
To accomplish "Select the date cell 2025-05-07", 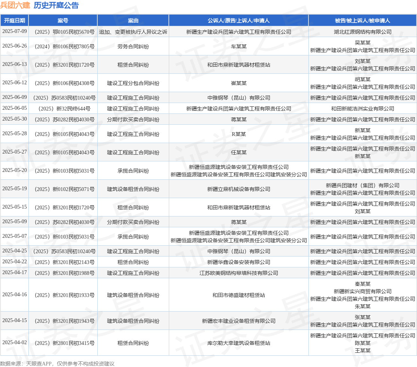I will click(x=15, y=237).
